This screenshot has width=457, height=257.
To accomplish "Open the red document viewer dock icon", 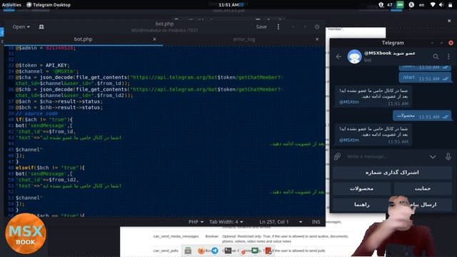I will coord(268,251).
